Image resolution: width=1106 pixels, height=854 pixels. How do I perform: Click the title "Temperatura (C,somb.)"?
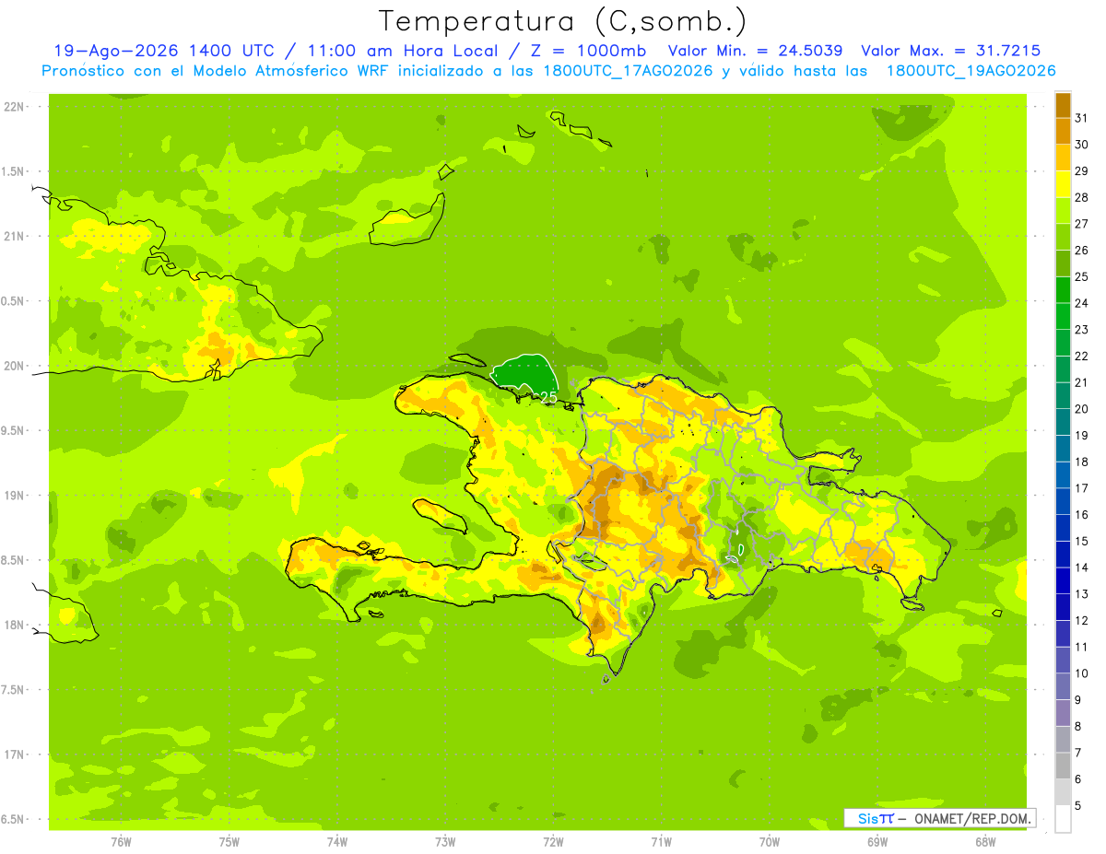[563, 21]
